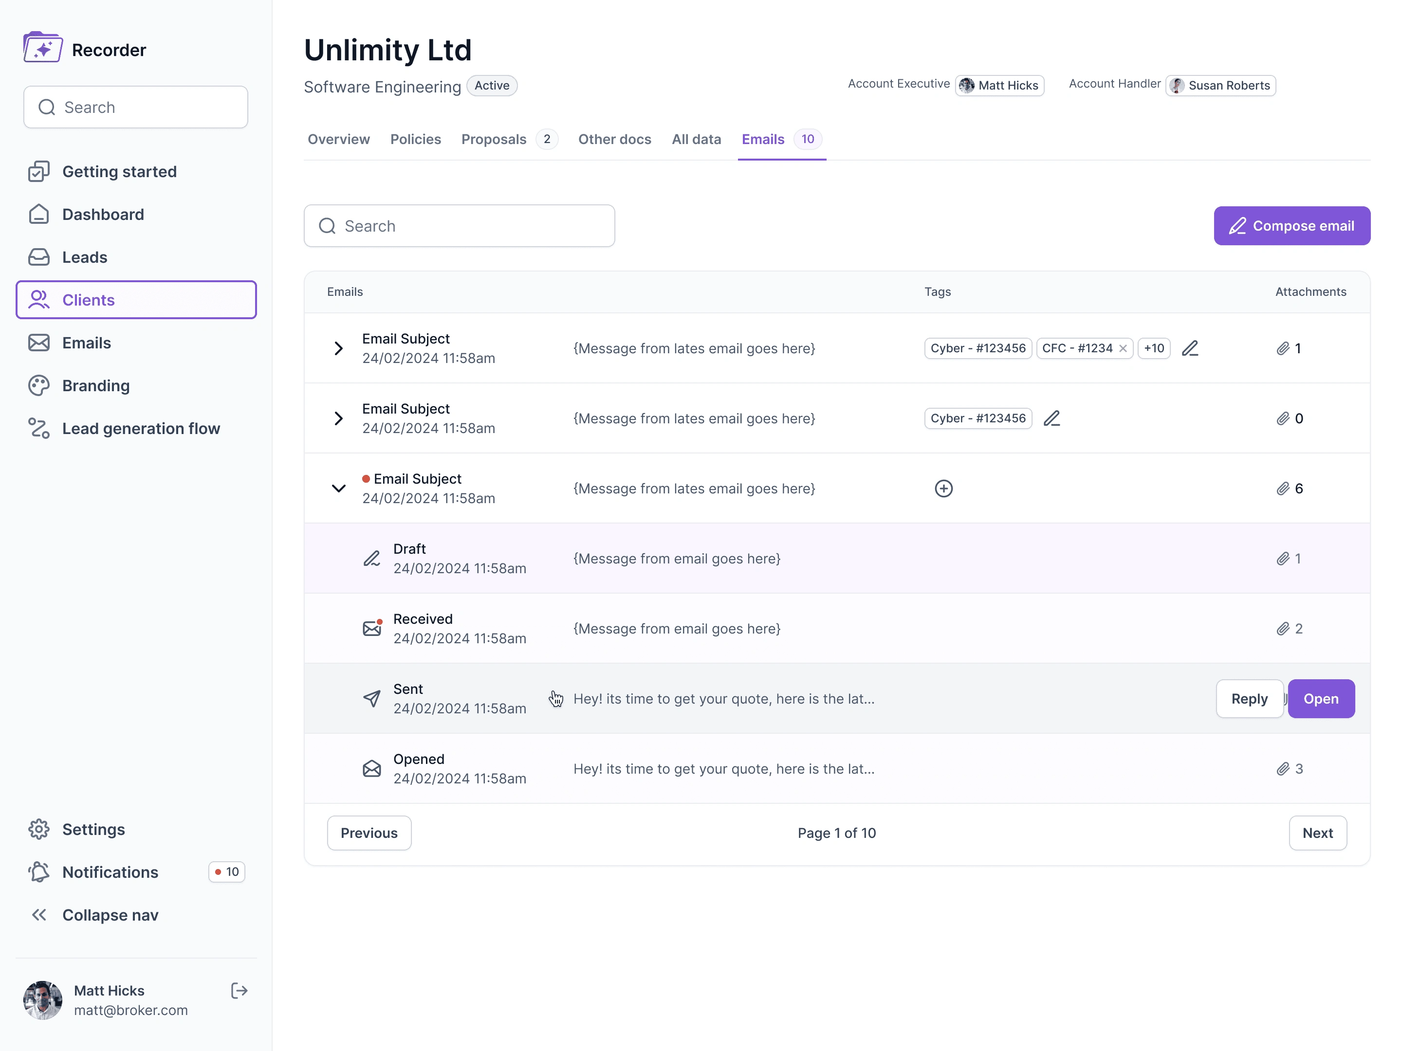Switch to the Proposals tab
Image resolution: width=1402 pixels, height=1051 pixels.
(494, 139)
